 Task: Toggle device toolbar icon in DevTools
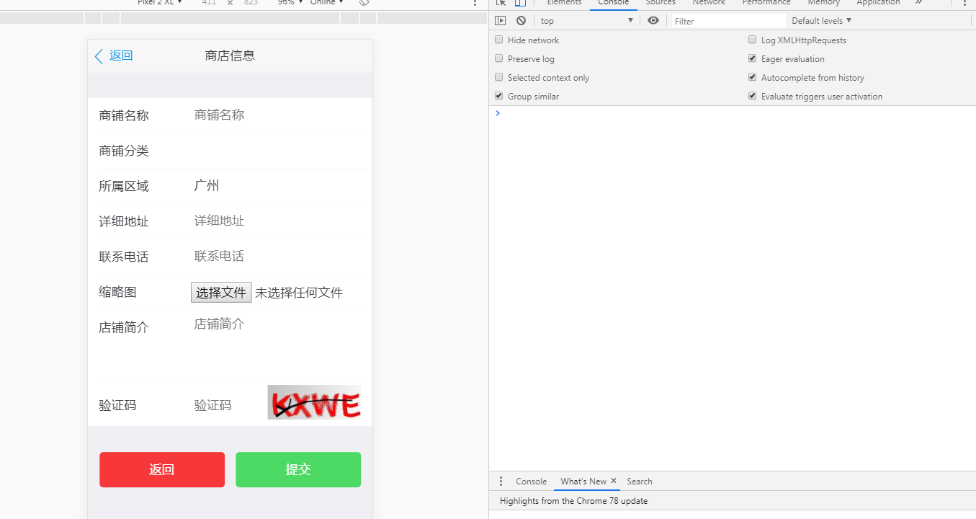tap(520, 3)
